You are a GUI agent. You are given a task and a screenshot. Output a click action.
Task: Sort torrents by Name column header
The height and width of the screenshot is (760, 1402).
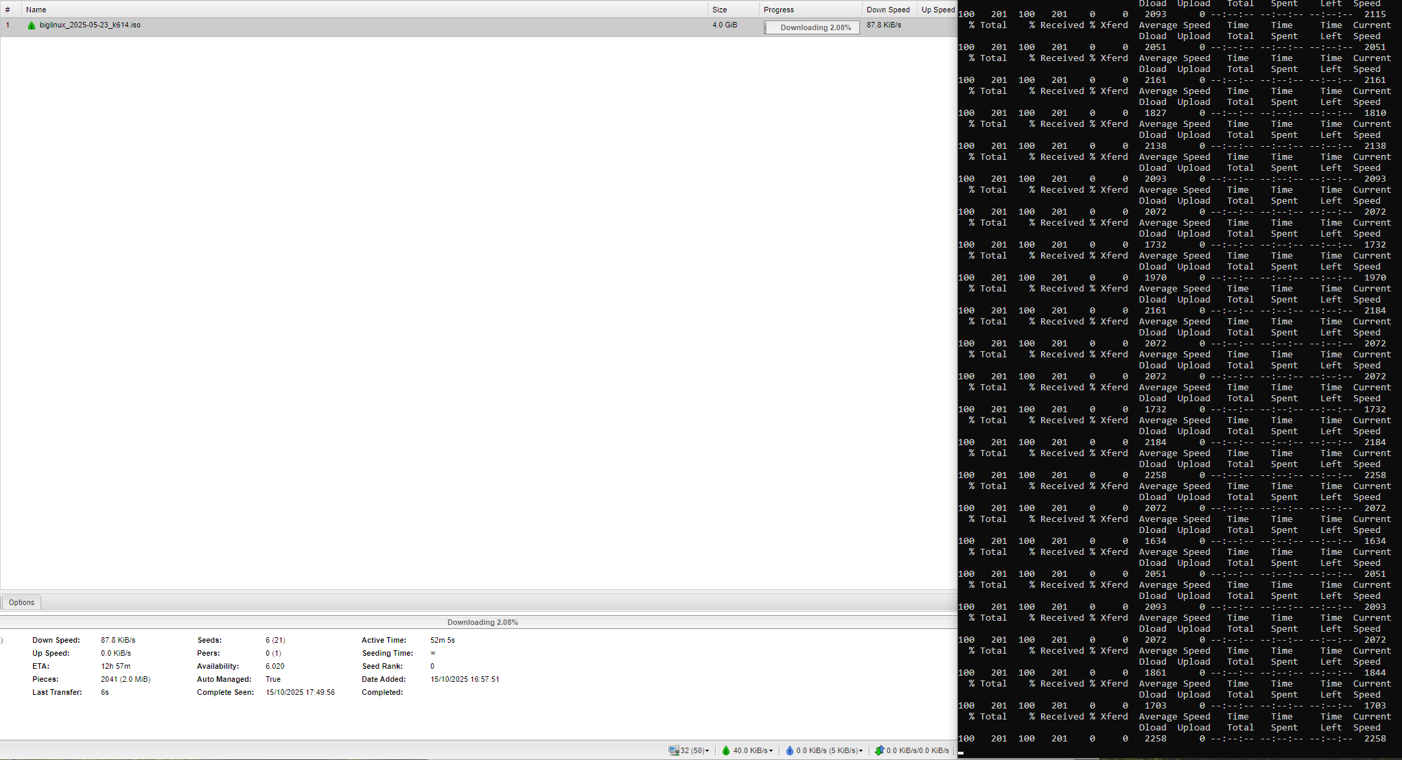click(x=36, y=10)
